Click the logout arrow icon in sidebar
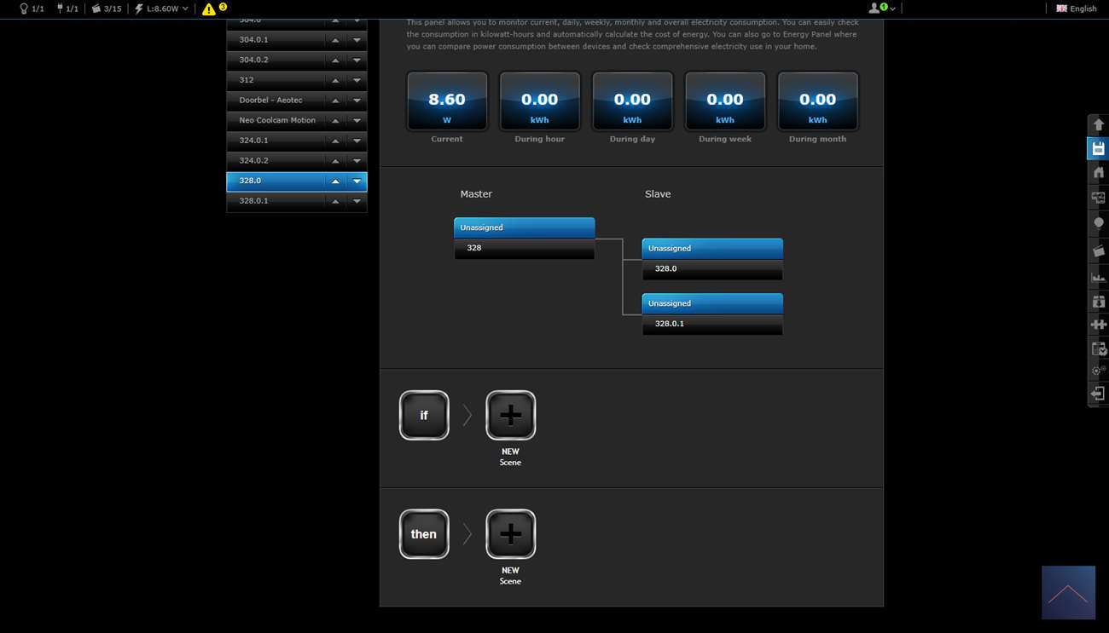The width and height of the screenshot is (1109, 633). 1098,394
